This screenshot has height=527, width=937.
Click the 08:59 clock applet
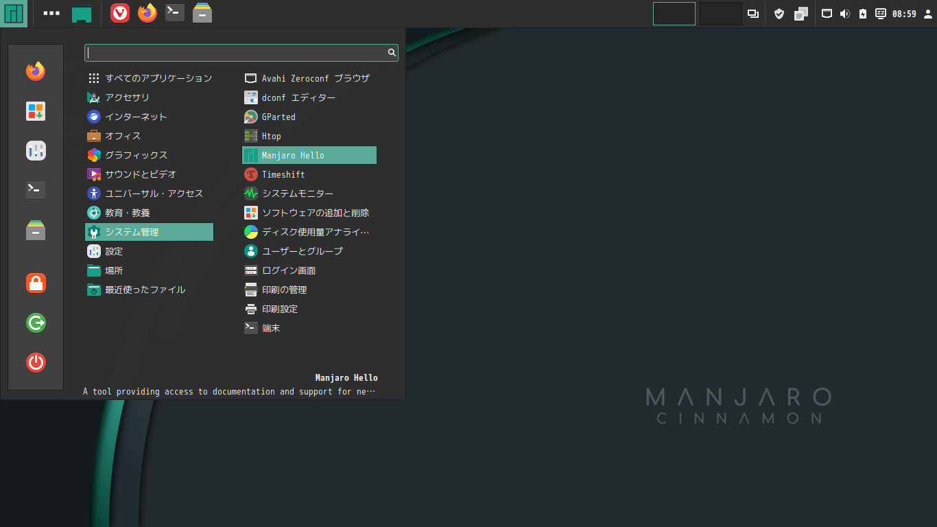(x=904, y=14)
